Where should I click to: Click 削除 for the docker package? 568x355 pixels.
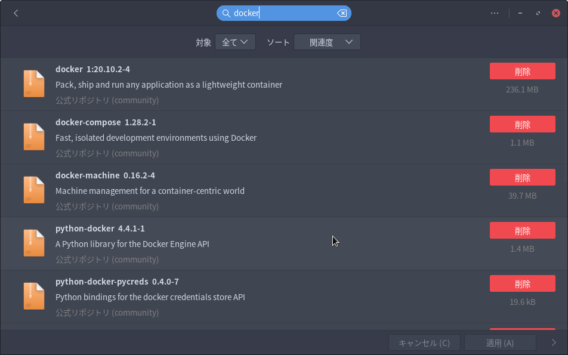tap(523, 71)
